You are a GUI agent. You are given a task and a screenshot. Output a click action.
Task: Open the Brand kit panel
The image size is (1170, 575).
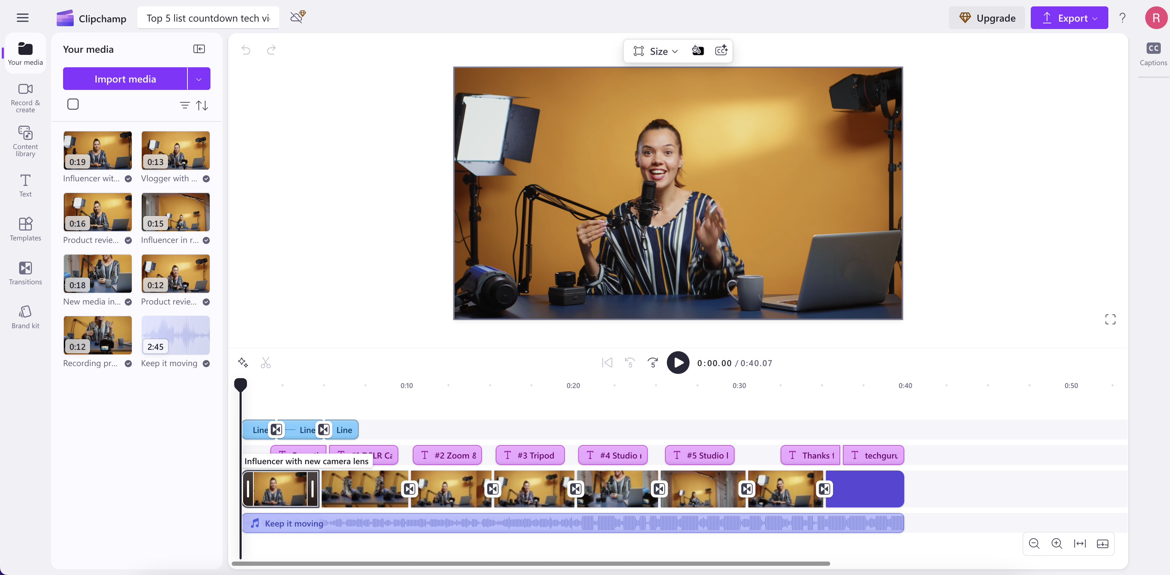click(25, 316)
